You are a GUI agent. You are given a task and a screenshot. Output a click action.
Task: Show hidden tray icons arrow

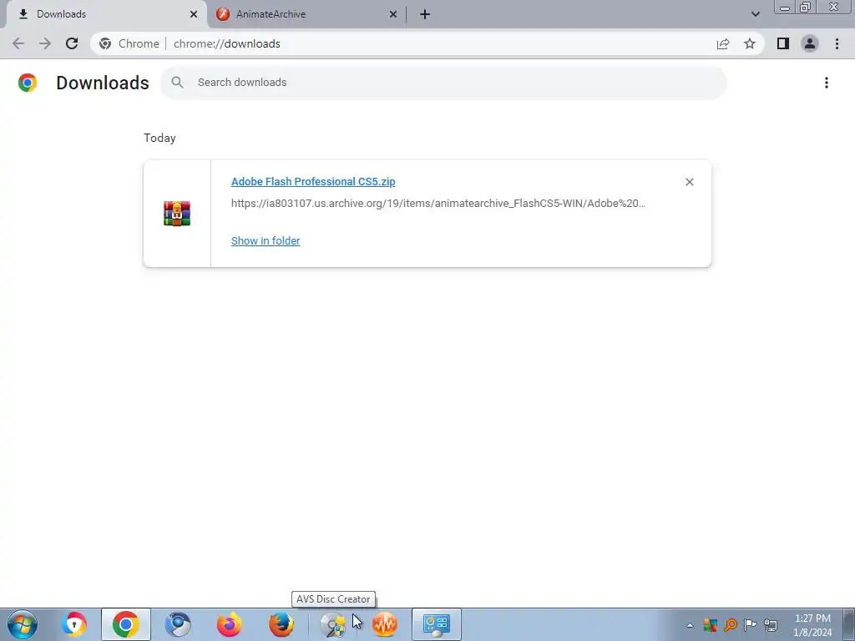pyautogui.click(x=690, y=625)
